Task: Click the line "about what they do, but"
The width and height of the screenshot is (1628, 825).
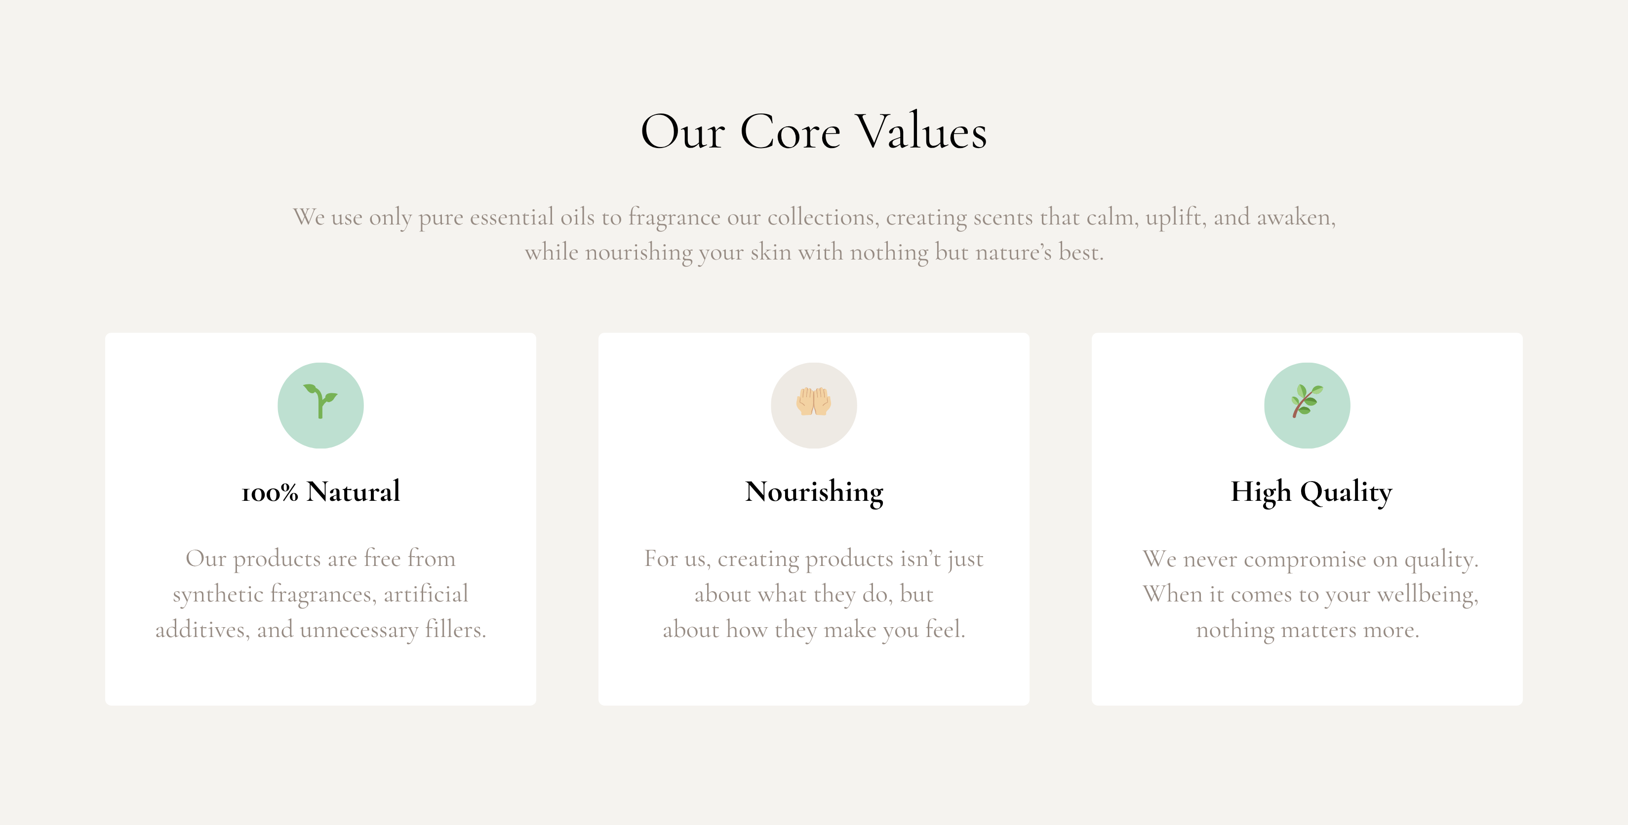Action: coord(814,594)
